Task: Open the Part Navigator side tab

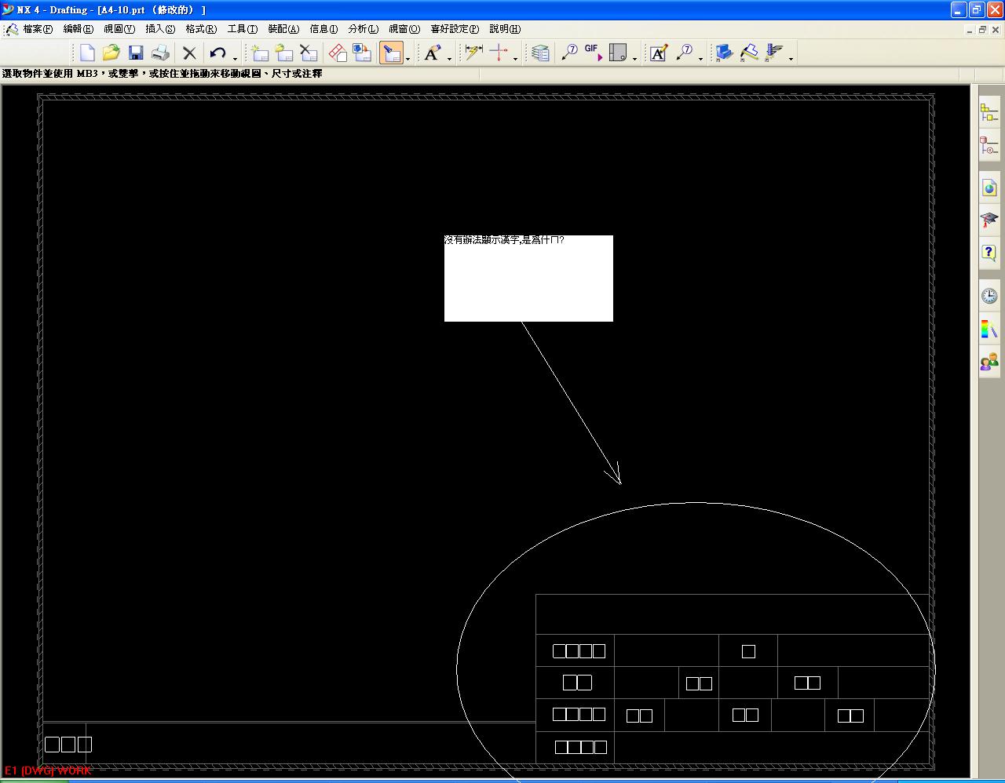Action: coord(989,146)
